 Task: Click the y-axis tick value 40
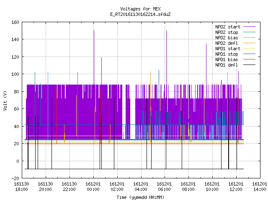point(16,126)
